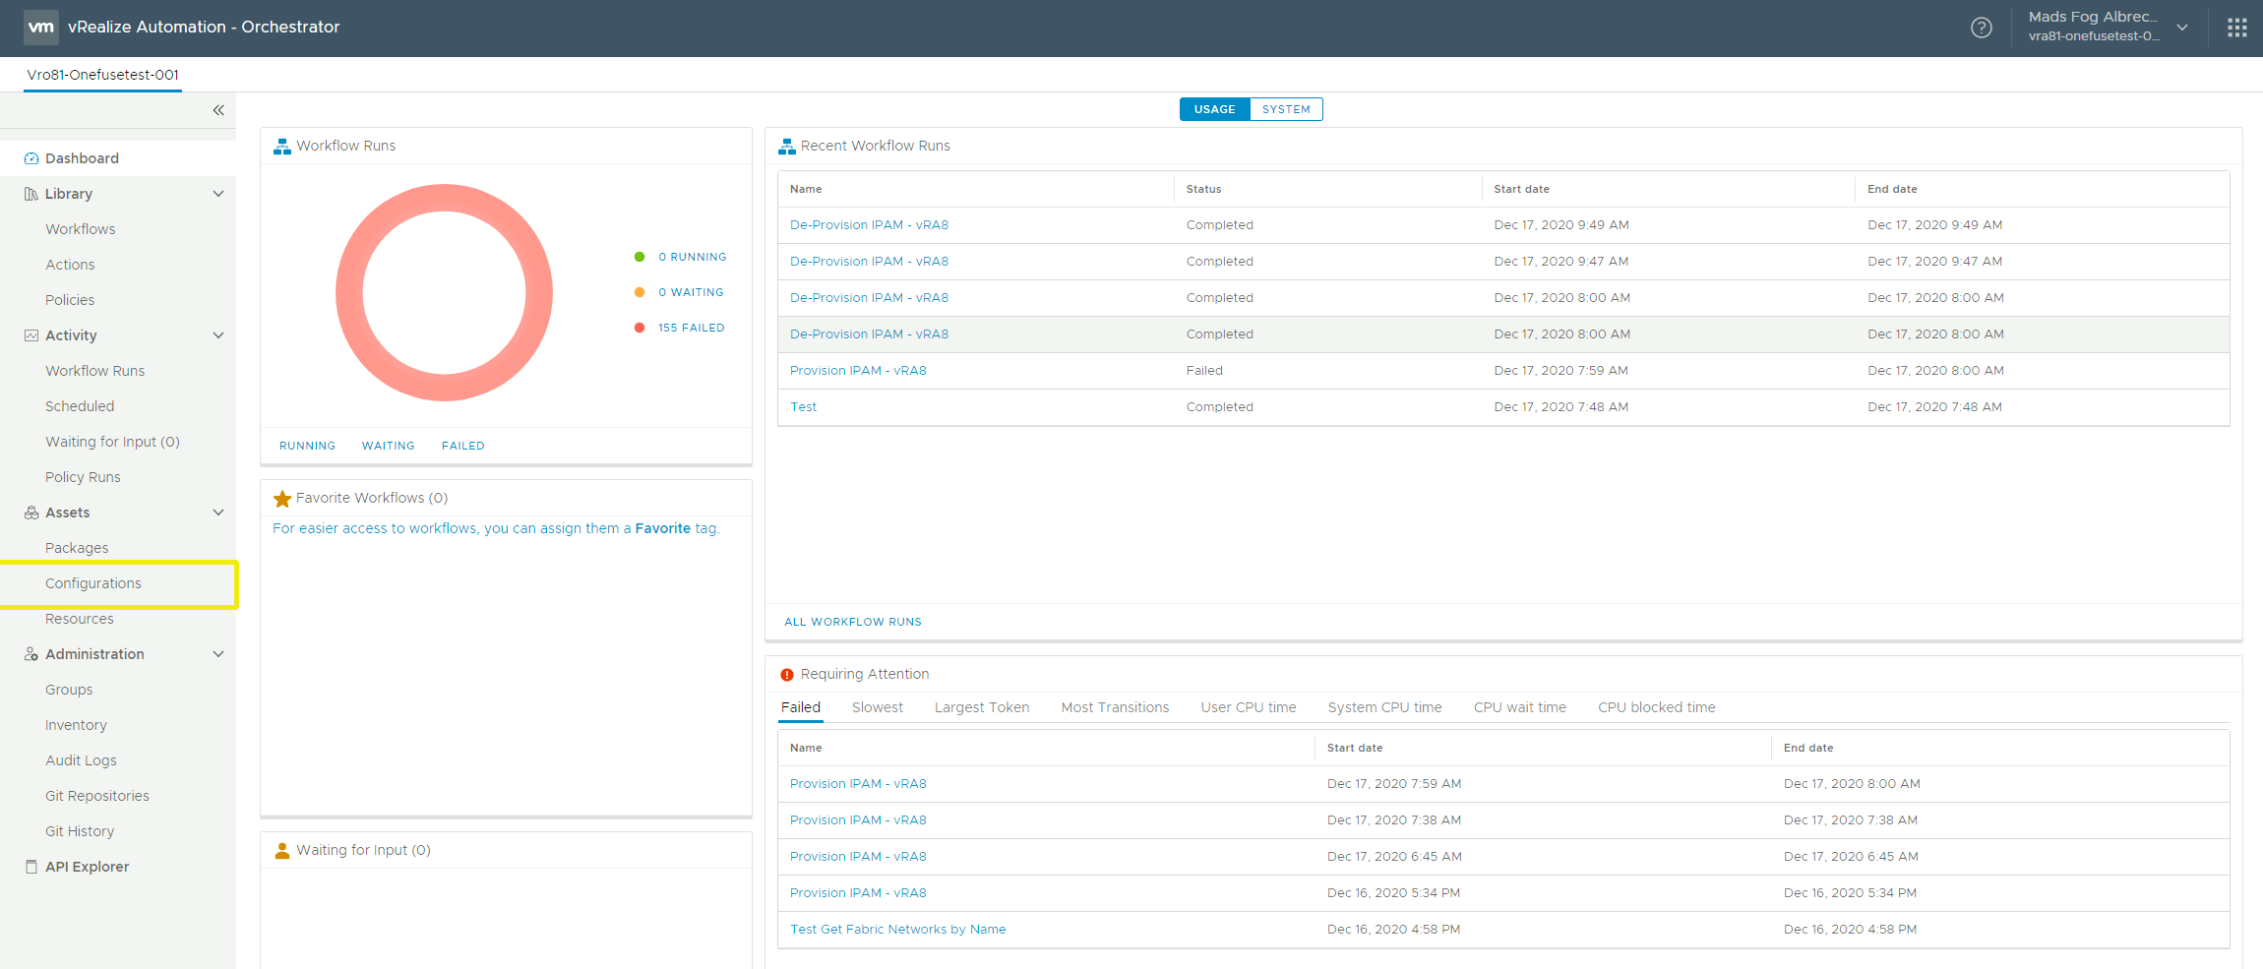2263x969 pixels.
Task: Click the Requiring Attention warning icon
Action: click(x=787, y=675)
